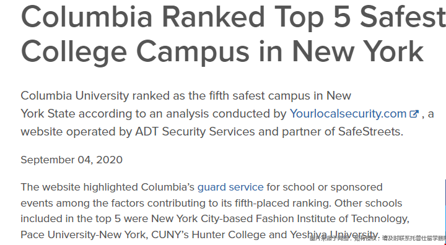Click the word "SafeStreets" in the intro

tap(369, 132)
